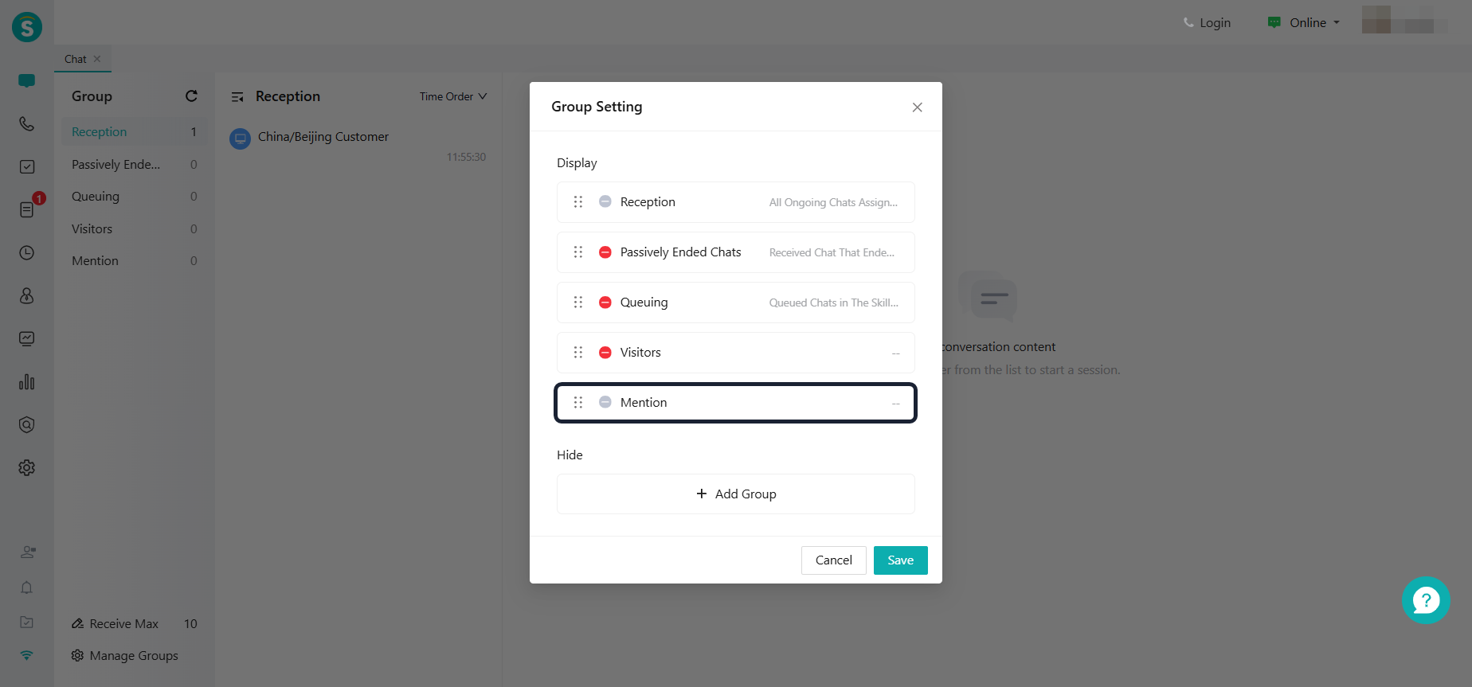Click the history clock sidebar icon
Image resolution: width=1472 pixels, height=687 pixels.
(26, 252)
